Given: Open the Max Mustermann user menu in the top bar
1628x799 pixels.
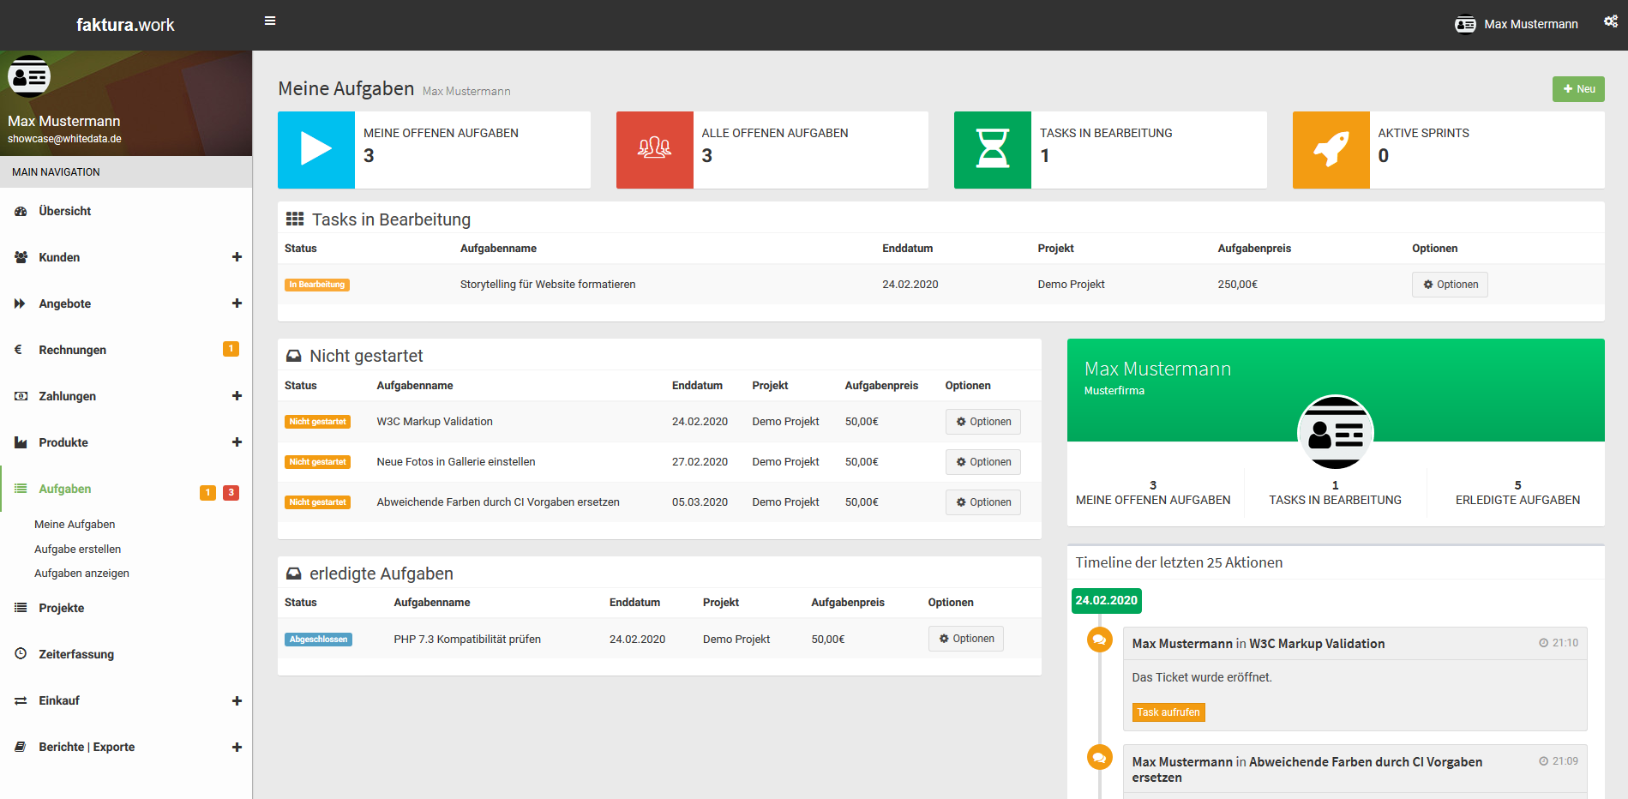Looking at the screenshot, I should (x=1517, y=24).
